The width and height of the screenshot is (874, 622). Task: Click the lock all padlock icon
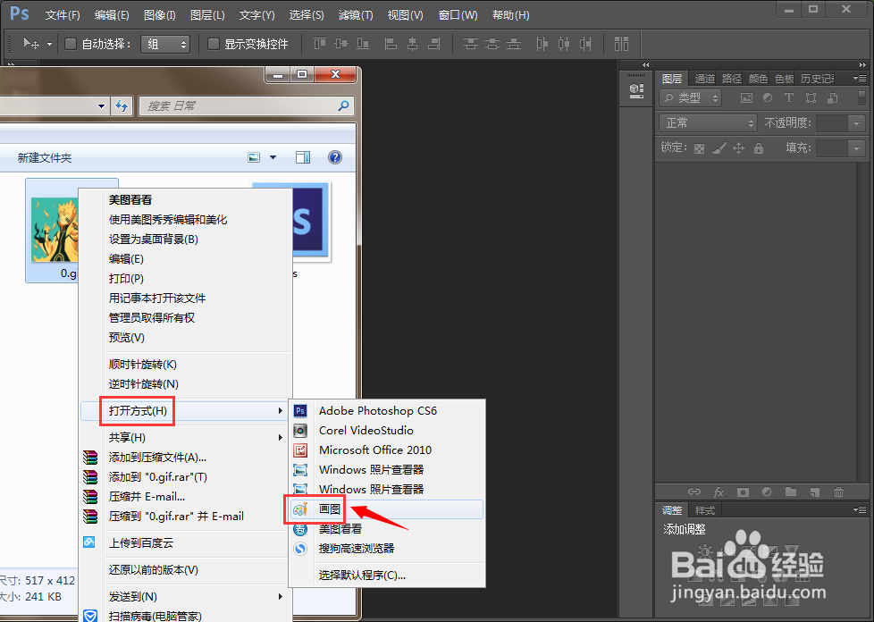(x=758, y=148)
